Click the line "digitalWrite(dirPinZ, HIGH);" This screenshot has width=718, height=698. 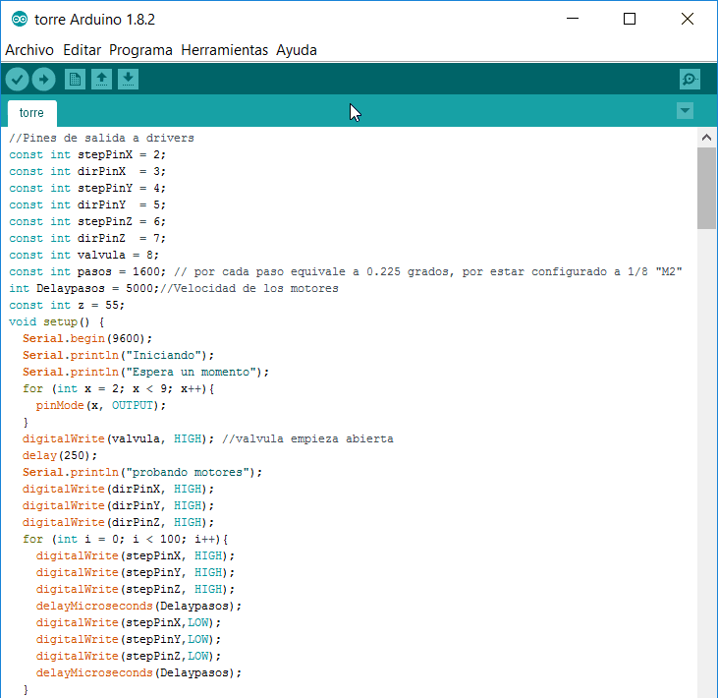[x=118, y=522]
